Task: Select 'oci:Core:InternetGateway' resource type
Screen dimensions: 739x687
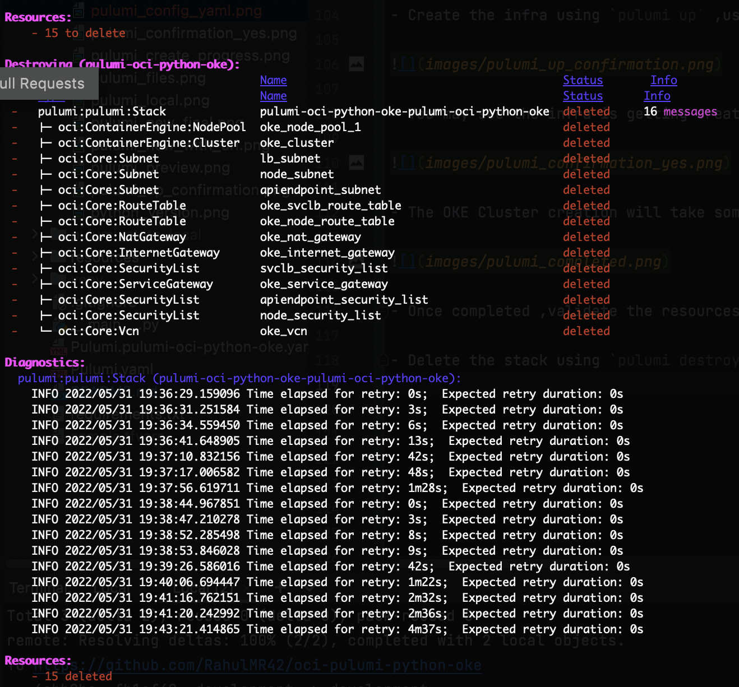Action: 139,253
